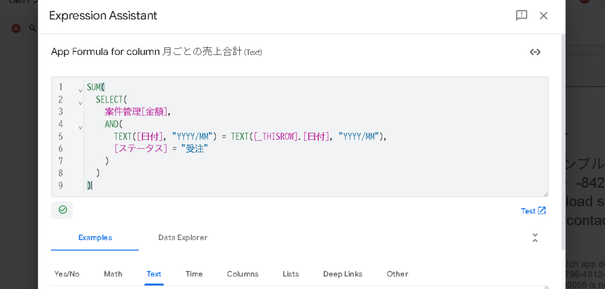
Task: Click the green checkmark validation icon
Action: [62, 210]
